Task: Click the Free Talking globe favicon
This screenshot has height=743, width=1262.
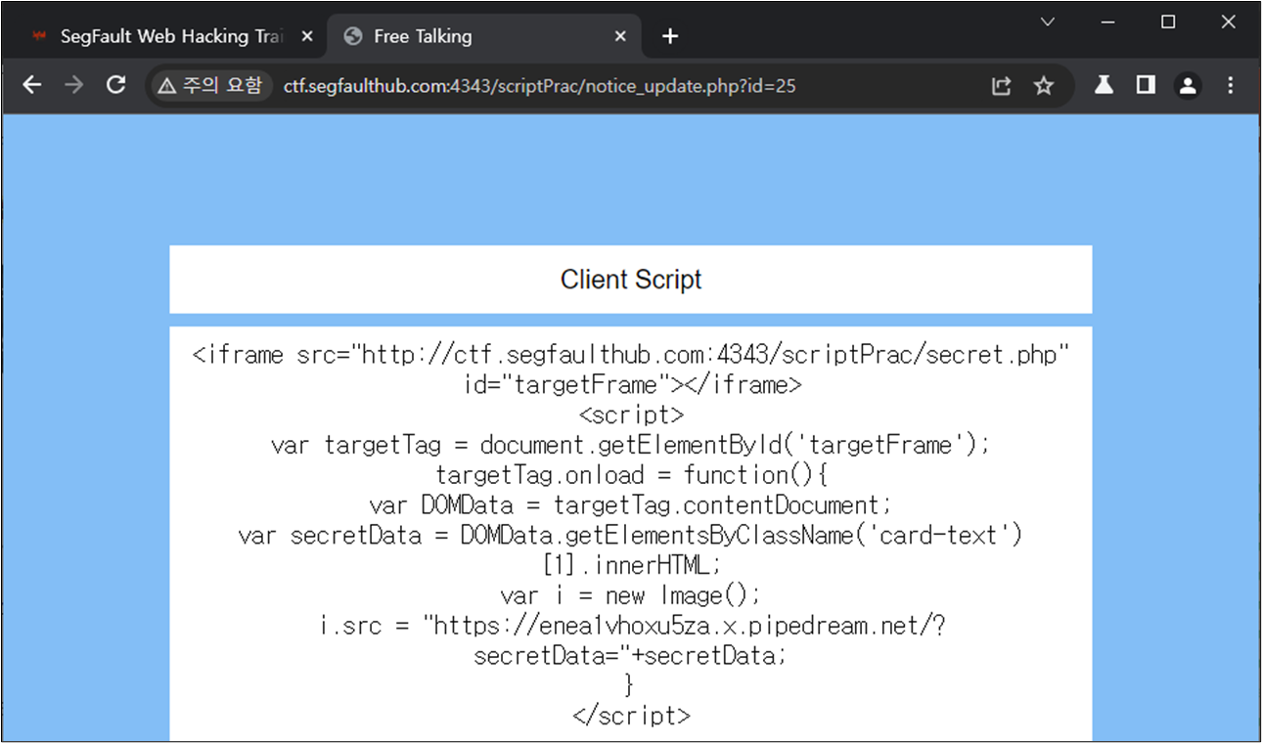Action: pyautogui.click(x=353, y=36)
